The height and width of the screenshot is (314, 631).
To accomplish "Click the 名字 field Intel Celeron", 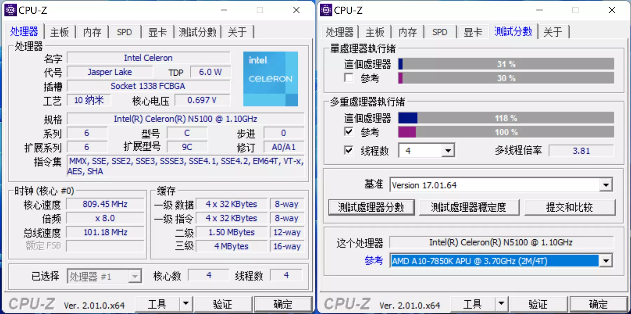I will [x=148, y=58].
